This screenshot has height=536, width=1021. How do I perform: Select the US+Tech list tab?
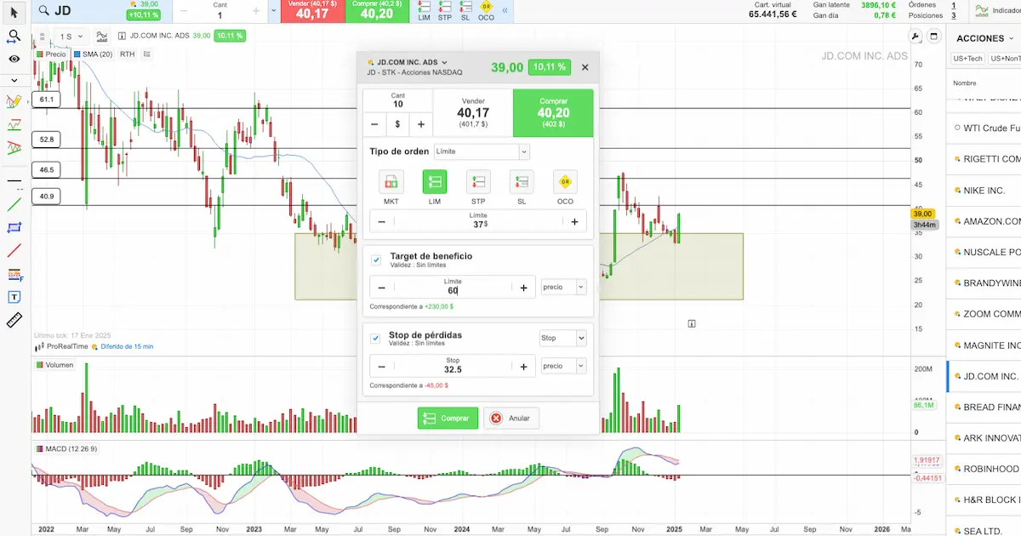[x=968, y=59]
